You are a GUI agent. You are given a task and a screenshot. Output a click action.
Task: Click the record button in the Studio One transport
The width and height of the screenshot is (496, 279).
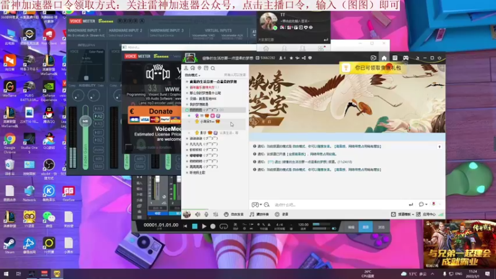(213, 226)
